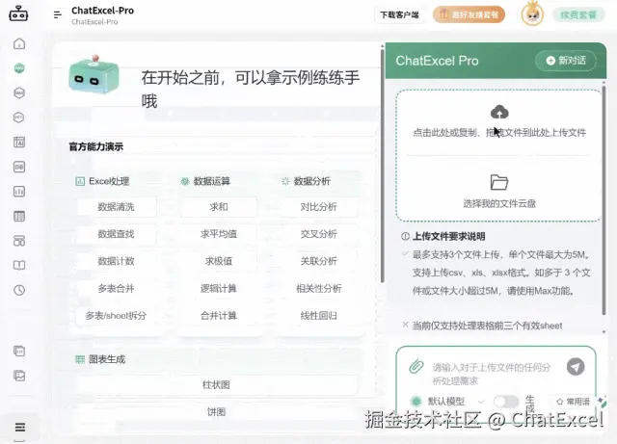Image resolution: width=617 pixels, height=444 pixels.
Task: Run the 柱状图 chart demo
Action: click(x=216, y=384)
